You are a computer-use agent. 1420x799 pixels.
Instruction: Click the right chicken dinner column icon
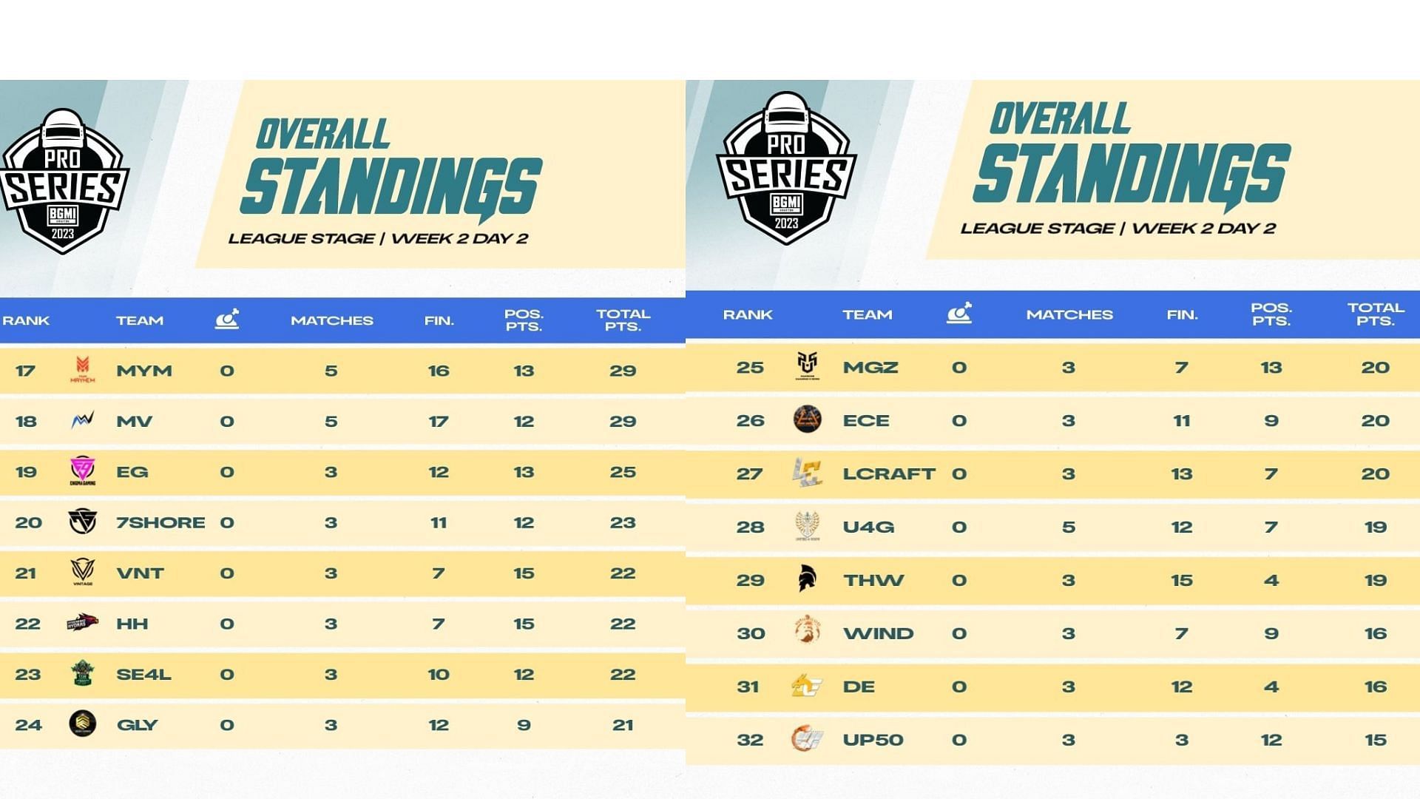(959, 313)
